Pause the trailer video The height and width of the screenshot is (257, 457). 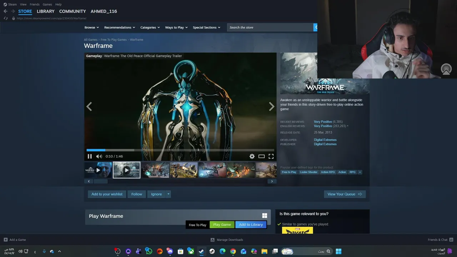(90, 156)
